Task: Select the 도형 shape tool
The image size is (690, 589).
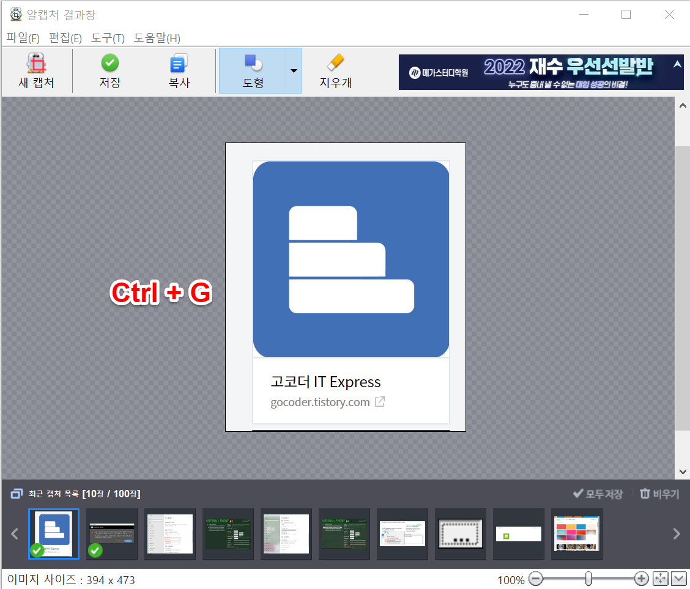Action: click(253, 71)
